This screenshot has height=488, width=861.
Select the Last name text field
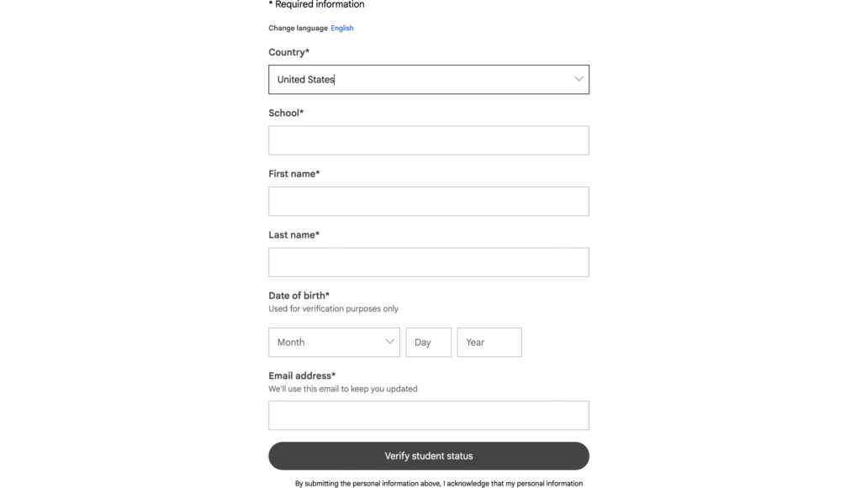(x=428, y=262)
